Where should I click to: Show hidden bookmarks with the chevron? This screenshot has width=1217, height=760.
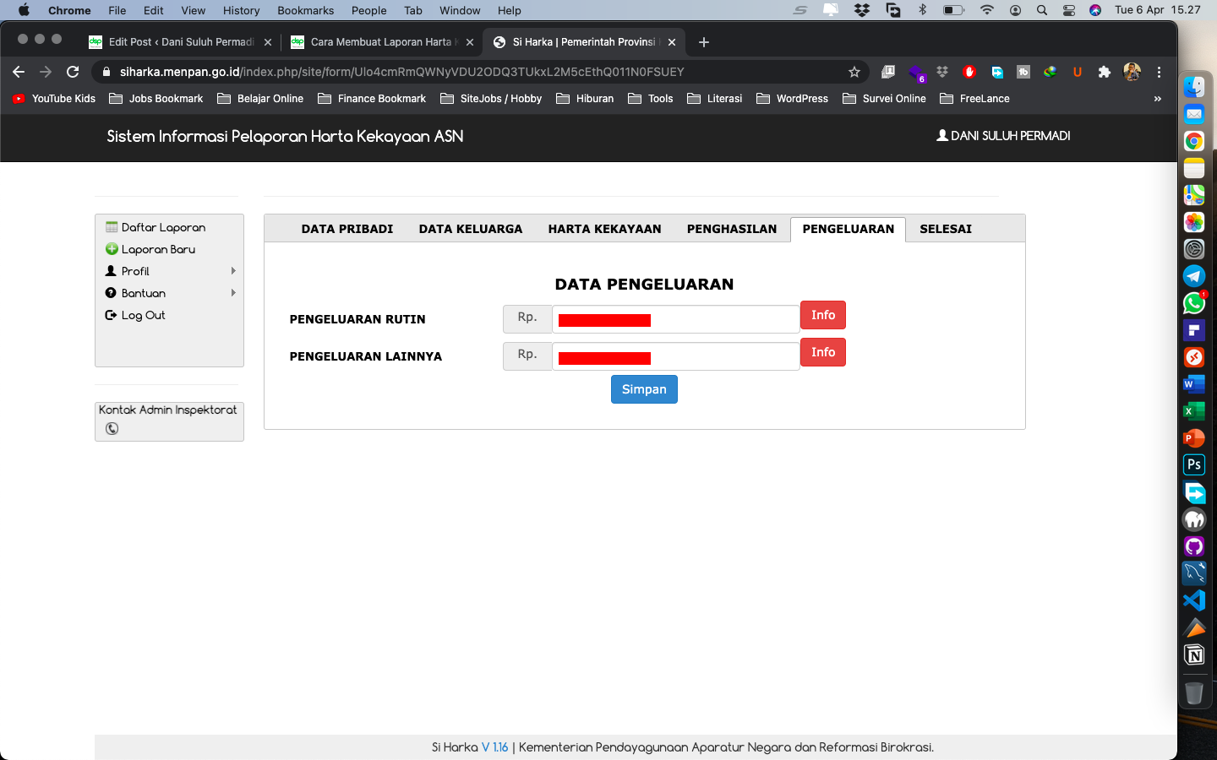click(1157, 99)
